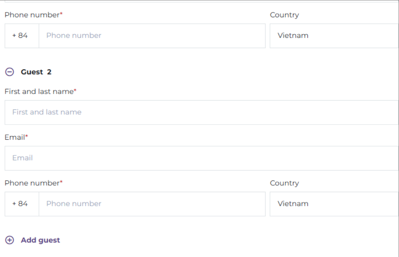Click the red asterisk next to Email label

pos(27,137)
